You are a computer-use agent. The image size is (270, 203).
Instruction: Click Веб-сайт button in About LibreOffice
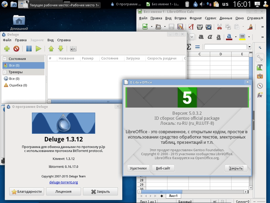pyautogui.click(x=163, y=168)
